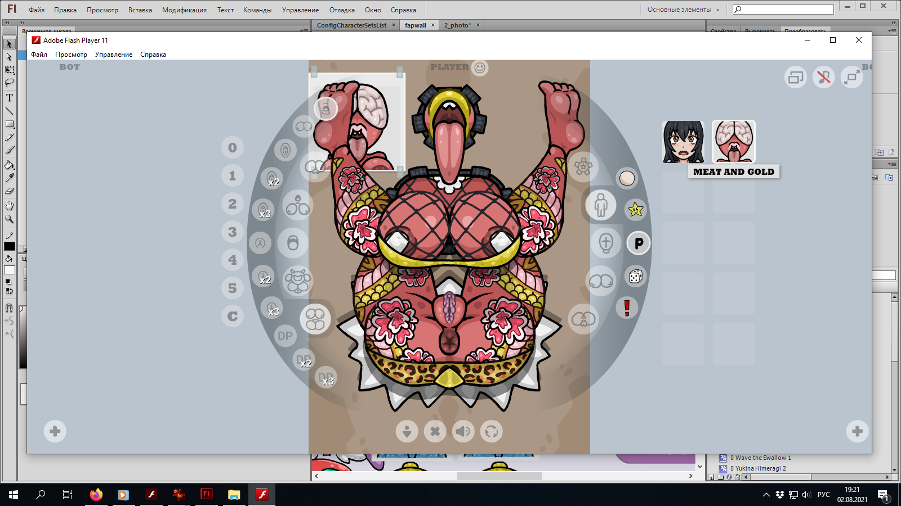Click the yellow star button

click(x=636, y=210)
